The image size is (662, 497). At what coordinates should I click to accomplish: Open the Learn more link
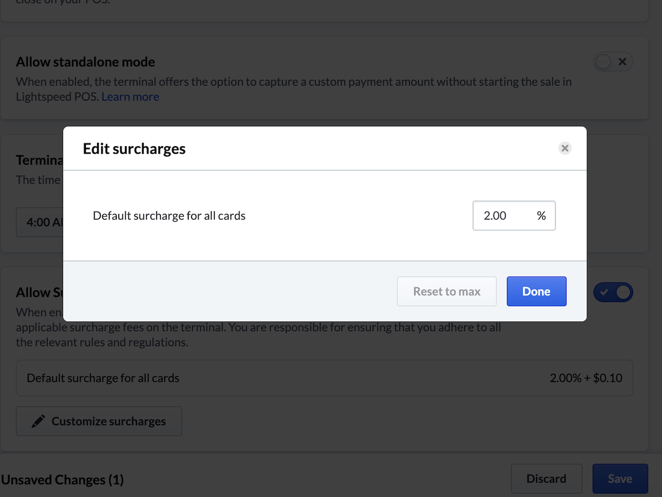point(130,97)
